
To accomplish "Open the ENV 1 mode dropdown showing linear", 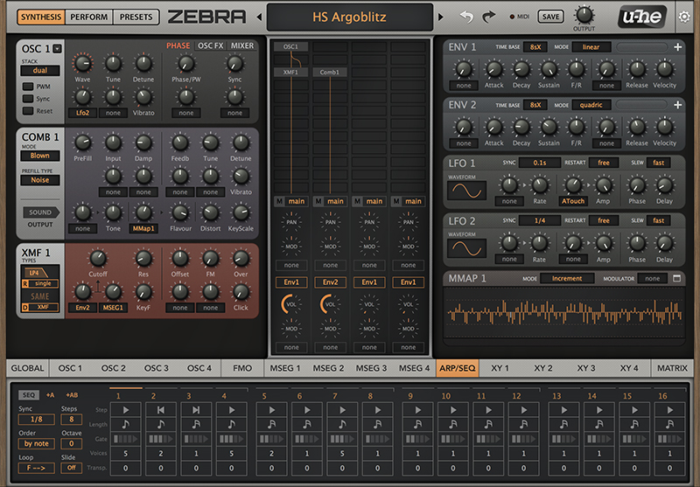I will coord(591,47).
